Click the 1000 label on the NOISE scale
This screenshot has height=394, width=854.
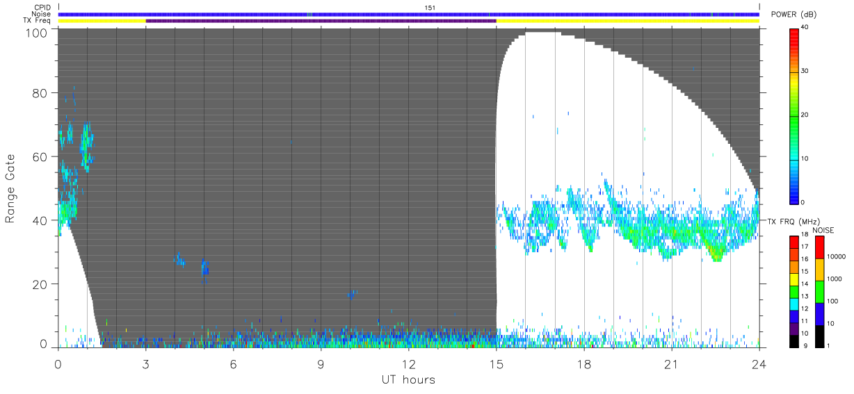(x=835, y=279)
